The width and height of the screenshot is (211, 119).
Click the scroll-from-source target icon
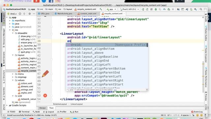tap(20, 14)
